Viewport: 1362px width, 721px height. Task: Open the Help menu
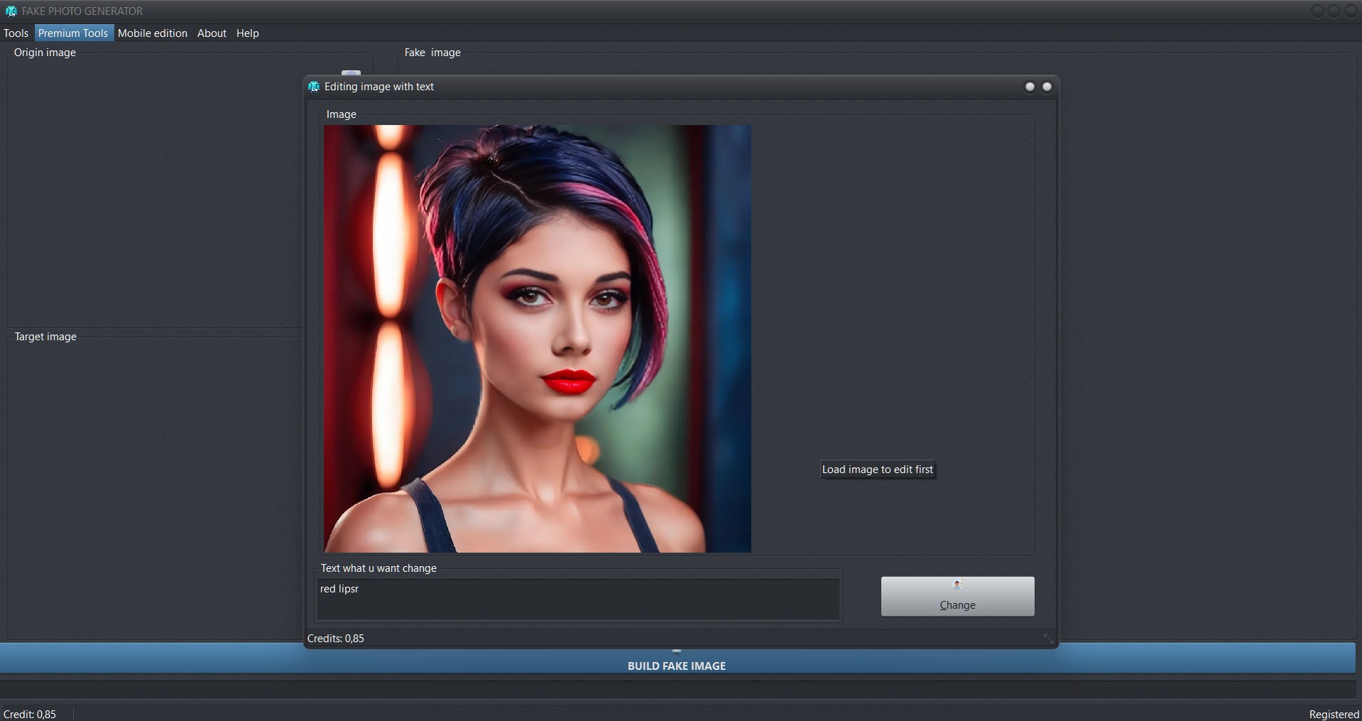point(248,33)
